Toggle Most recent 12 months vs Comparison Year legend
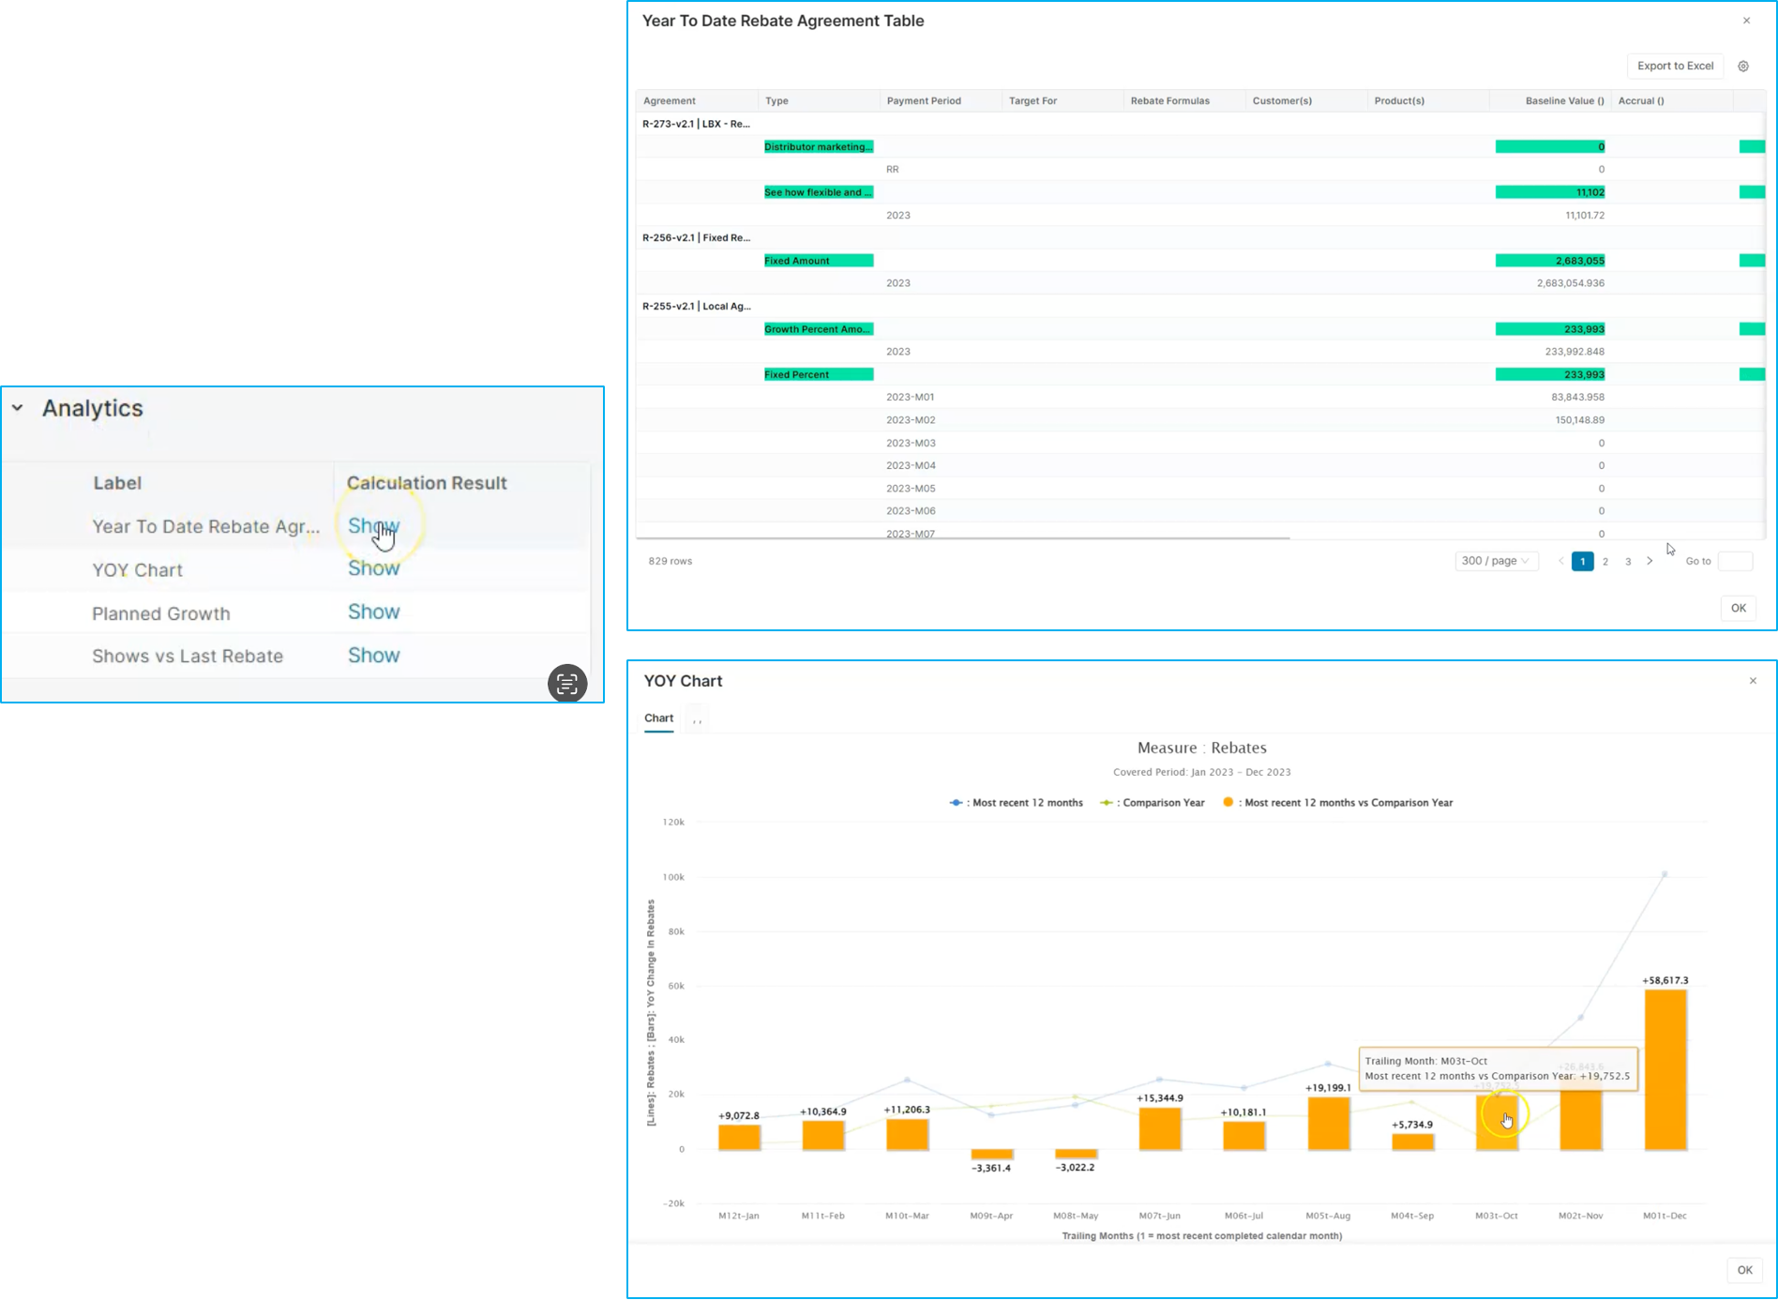This screenshot has width=1778, height=1300. coord(1337,803)
